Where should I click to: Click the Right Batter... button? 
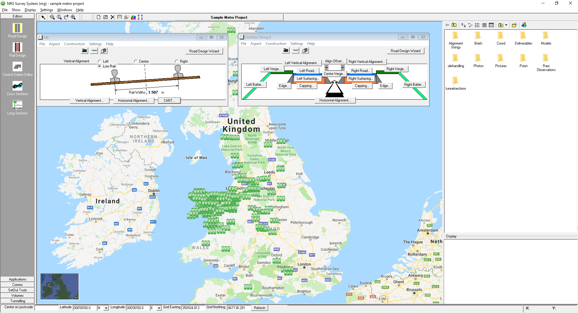(x=414, y=85)
